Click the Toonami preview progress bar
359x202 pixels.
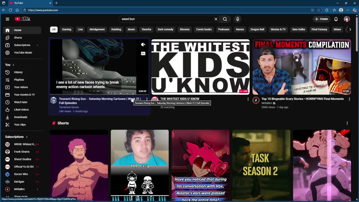click(x=99, y=94)
